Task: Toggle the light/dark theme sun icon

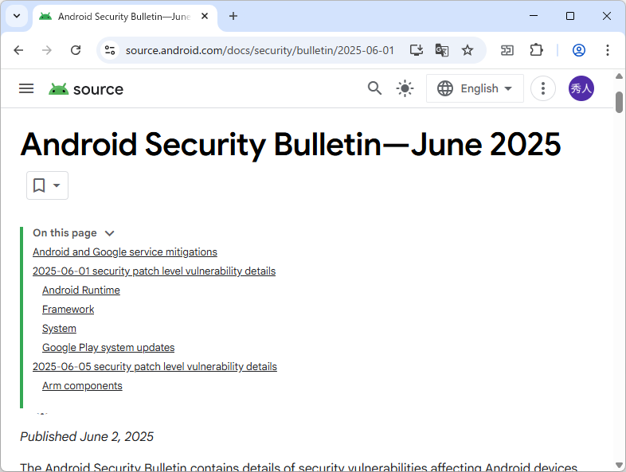Action: tap(405, 88)
